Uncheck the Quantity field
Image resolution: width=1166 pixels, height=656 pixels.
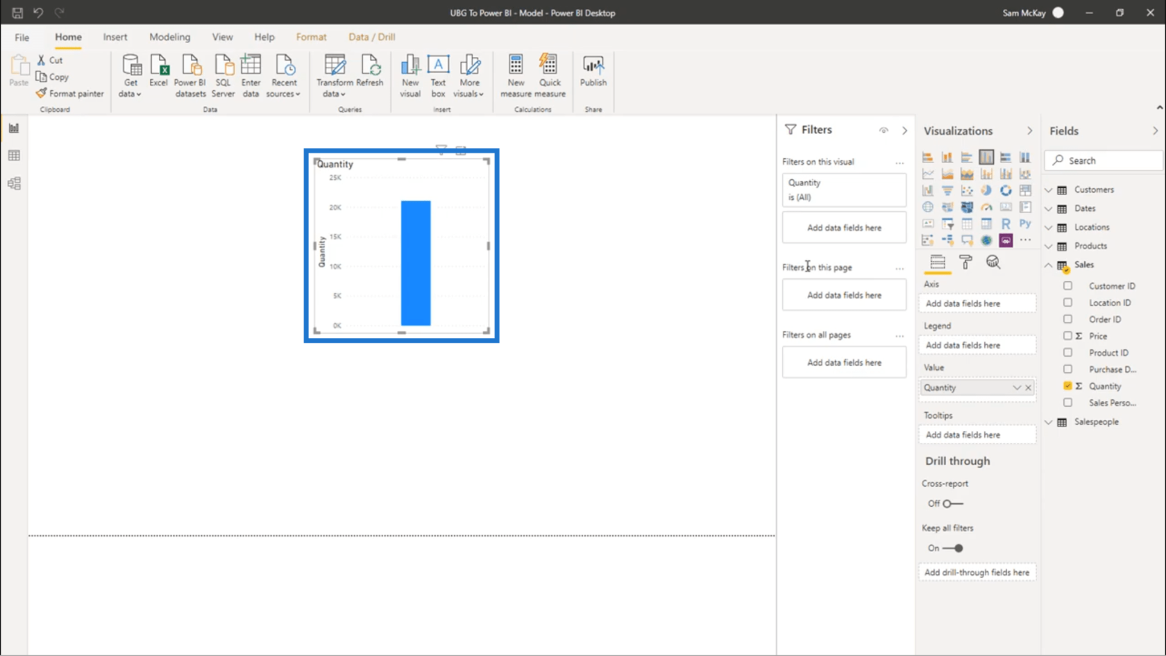click(1067, 385)
